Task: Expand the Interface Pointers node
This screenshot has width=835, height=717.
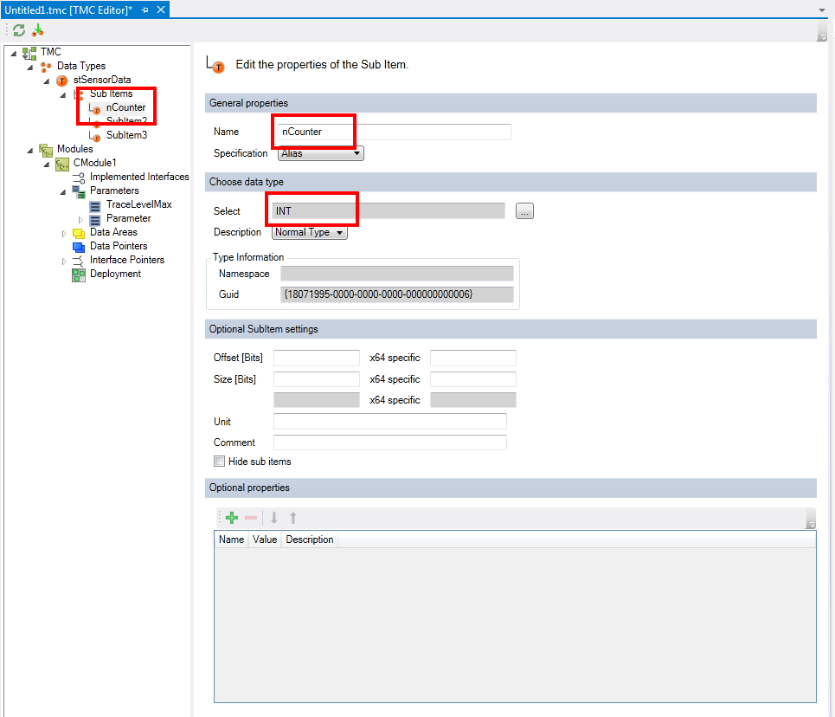Action: (64, 261)
